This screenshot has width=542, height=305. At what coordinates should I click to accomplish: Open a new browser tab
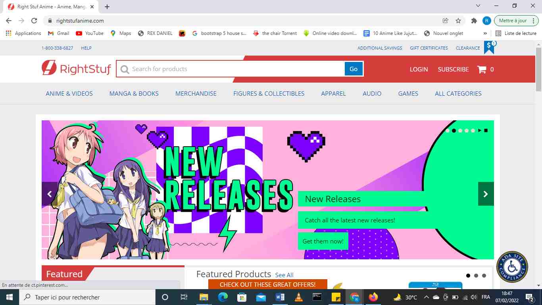point(107,7)
